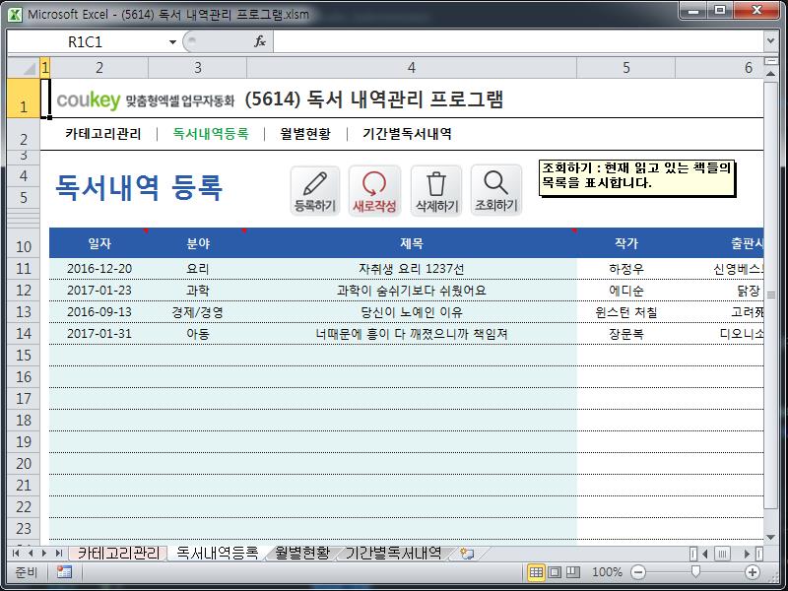Click the vertical scrollbar thumb
The height and width of the screenshot is (591, 788).
click(771, 294)
